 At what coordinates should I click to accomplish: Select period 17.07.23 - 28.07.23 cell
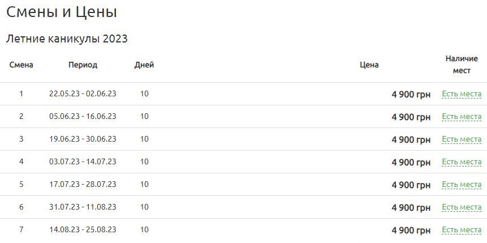[83, 184]
